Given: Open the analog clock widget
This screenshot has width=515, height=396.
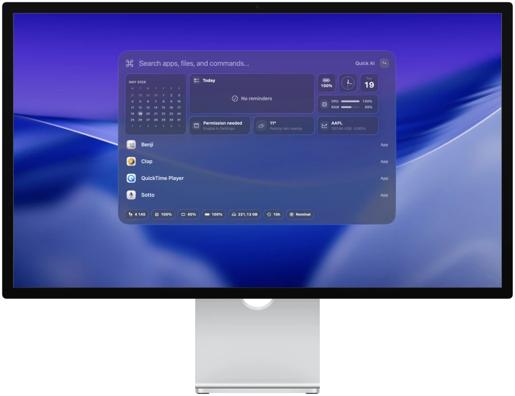Looking at the screenshot, I should pos(347,83).
